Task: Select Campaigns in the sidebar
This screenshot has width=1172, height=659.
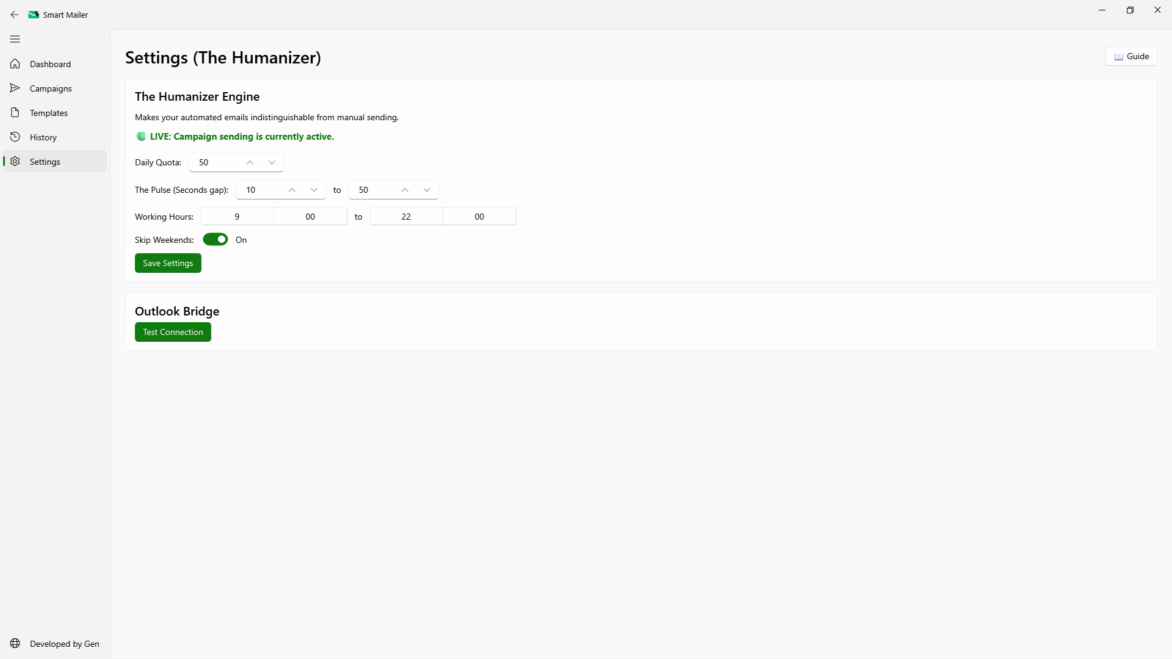Action: pos(51,88)
